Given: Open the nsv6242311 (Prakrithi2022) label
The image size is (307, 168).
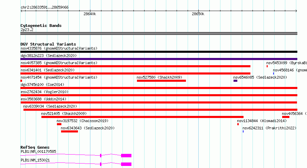Looking at the screenshot, I should point(269,128).
